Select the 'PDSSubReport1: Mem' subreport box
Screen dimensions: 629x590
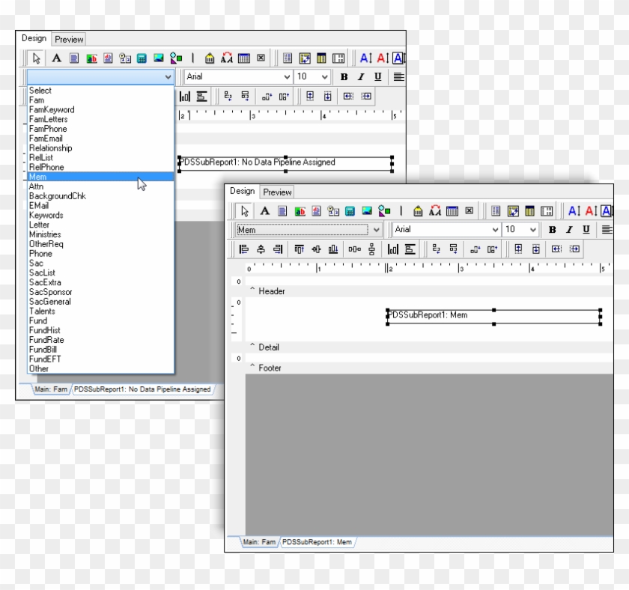click(x=493, y=317)
